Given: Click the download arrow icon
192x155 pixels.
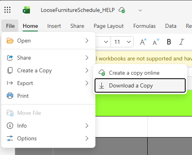Looking at the screenshot, I should tap(102, 85).
